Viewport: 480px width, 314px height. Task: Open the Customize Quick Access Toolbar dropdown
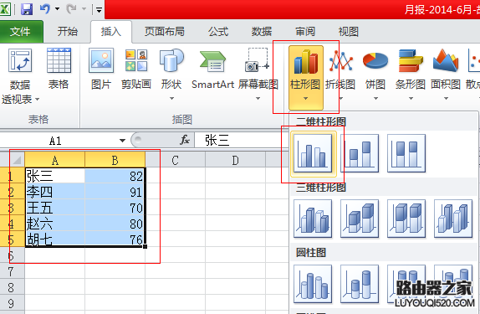point(99,10)
